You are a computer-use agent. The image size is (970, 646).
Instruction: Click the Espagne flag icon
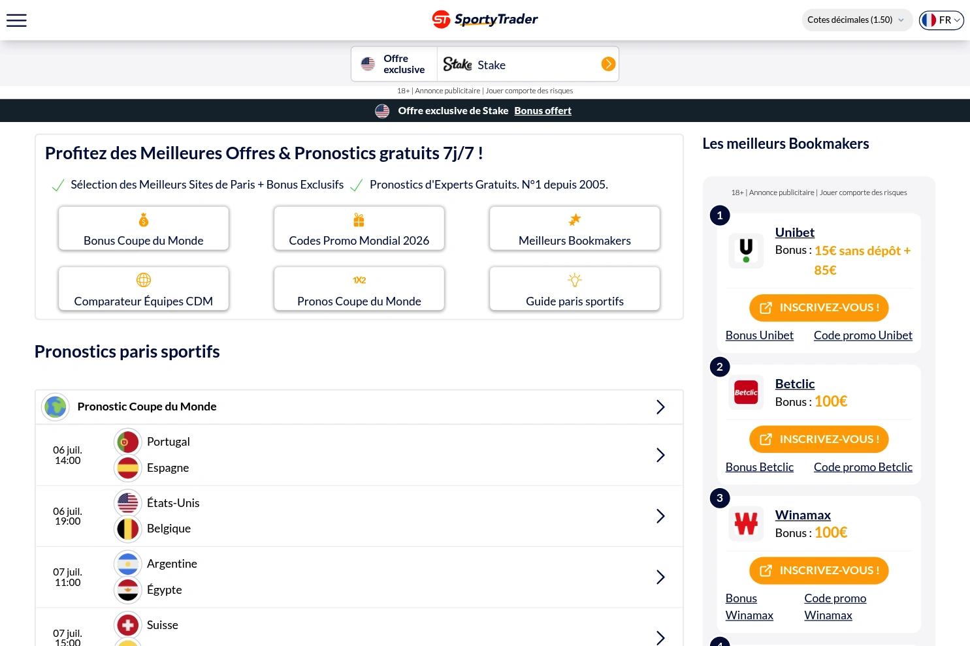coord(127,468)
